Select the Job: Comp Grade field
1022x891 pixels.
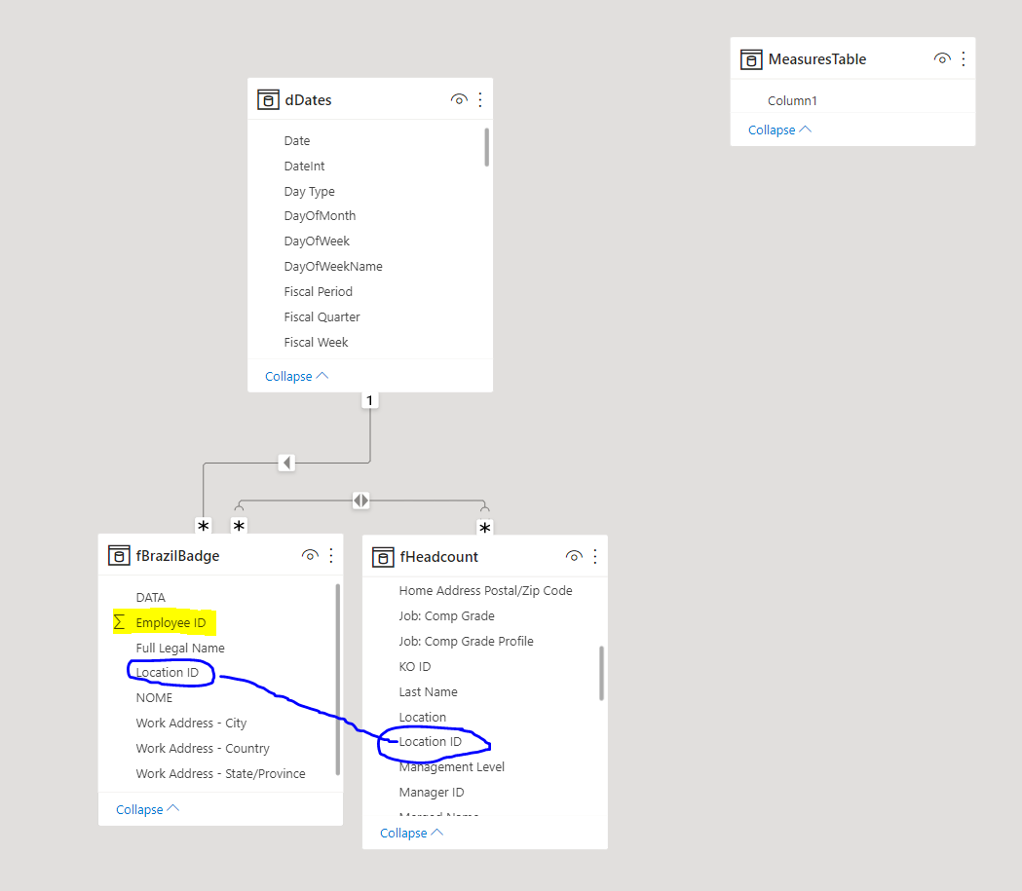pos(447,616)
